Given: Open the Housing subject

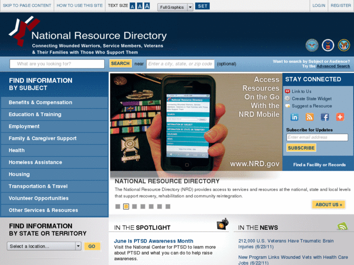Looking at the screenshot, I should (55, 174).
